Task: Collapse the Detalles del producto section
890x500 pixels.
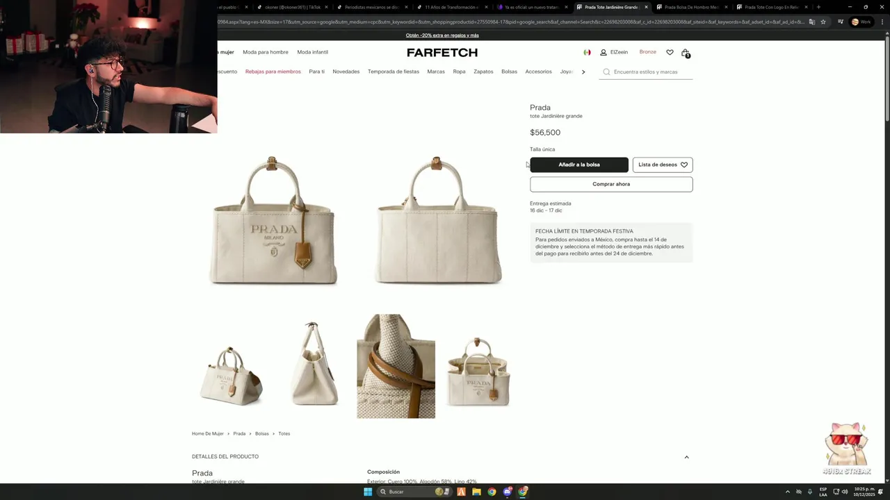Action: 686,457
